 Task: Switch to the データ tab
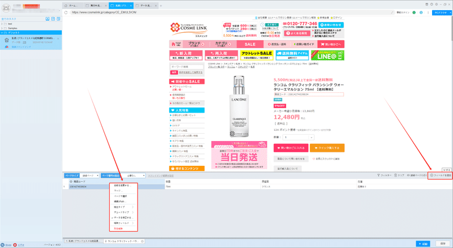coord(146,6)
